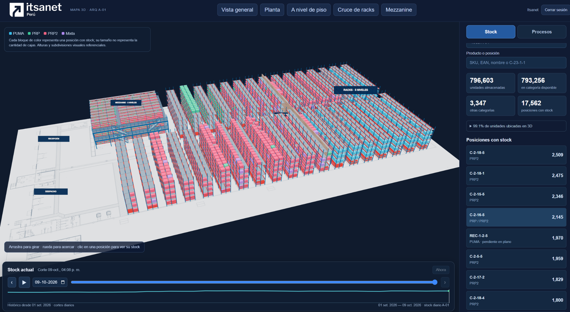This screenshot has width=570, height=312.
Task: Go to the previous daily cut
Action: point(12,282)
